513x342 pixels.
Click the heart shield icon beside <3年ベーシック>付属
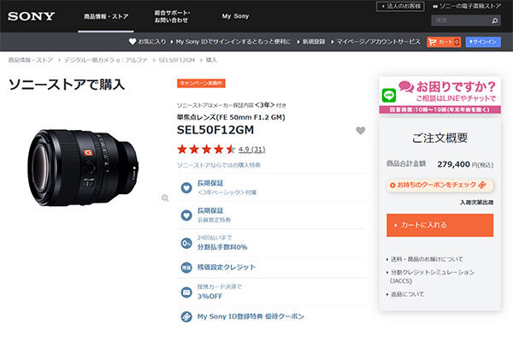click(186, 188)
